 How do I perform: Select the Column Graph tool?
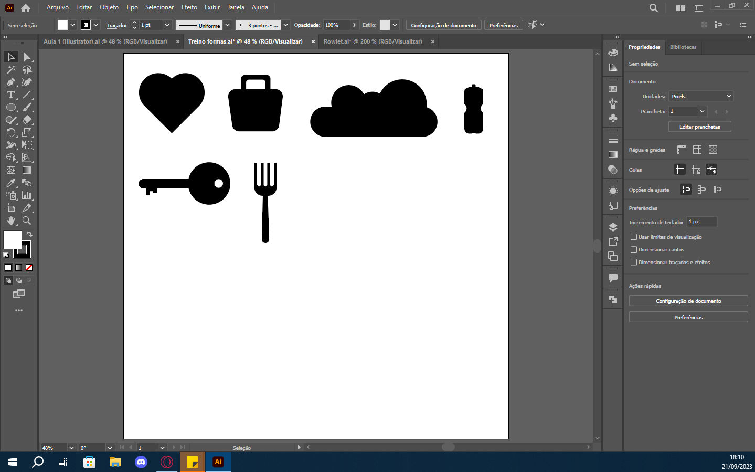(27, 195)
